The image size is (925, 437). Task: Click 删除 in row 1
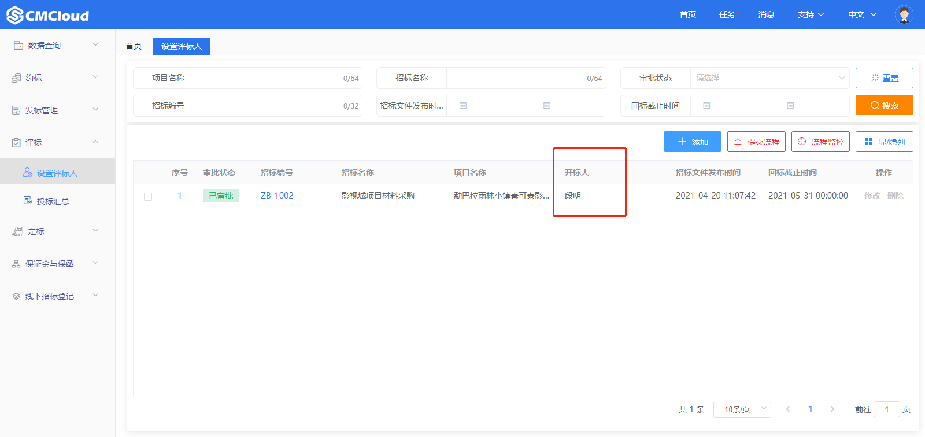(x=896, y=196)
